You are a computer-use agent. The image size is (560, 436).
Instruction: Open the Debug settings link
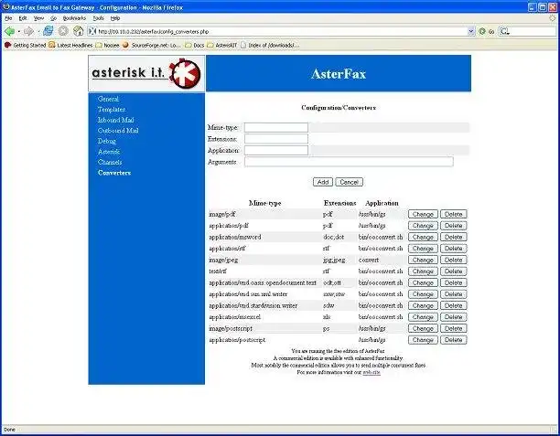[x=107, y=141]
